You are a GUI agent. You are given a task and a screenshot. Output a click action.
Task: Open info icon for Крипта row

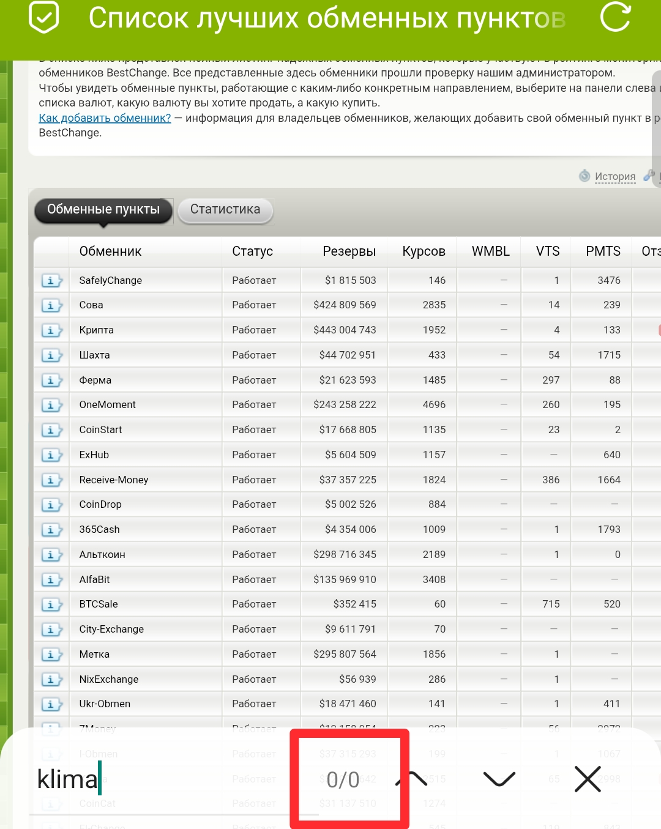pyautogui.click(x=51, y=330)
